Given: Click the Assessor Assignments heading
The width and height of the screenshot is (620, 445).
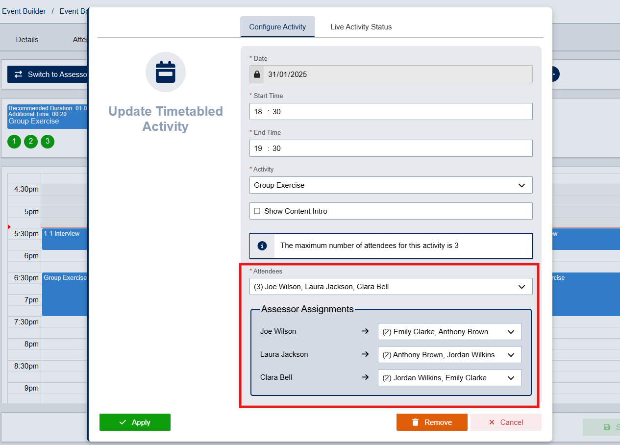Looking at the screenshot, I should [x=307, y=309].
